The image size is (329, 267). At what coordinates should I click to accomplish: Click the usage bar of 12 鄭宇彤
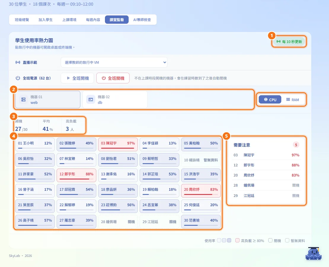76,179
